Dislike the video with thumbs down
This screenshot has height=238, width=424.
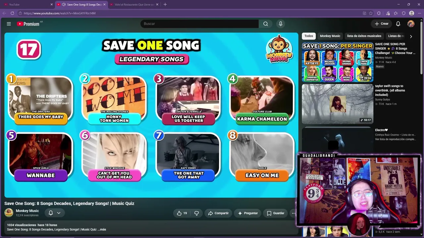click(196, 213)
